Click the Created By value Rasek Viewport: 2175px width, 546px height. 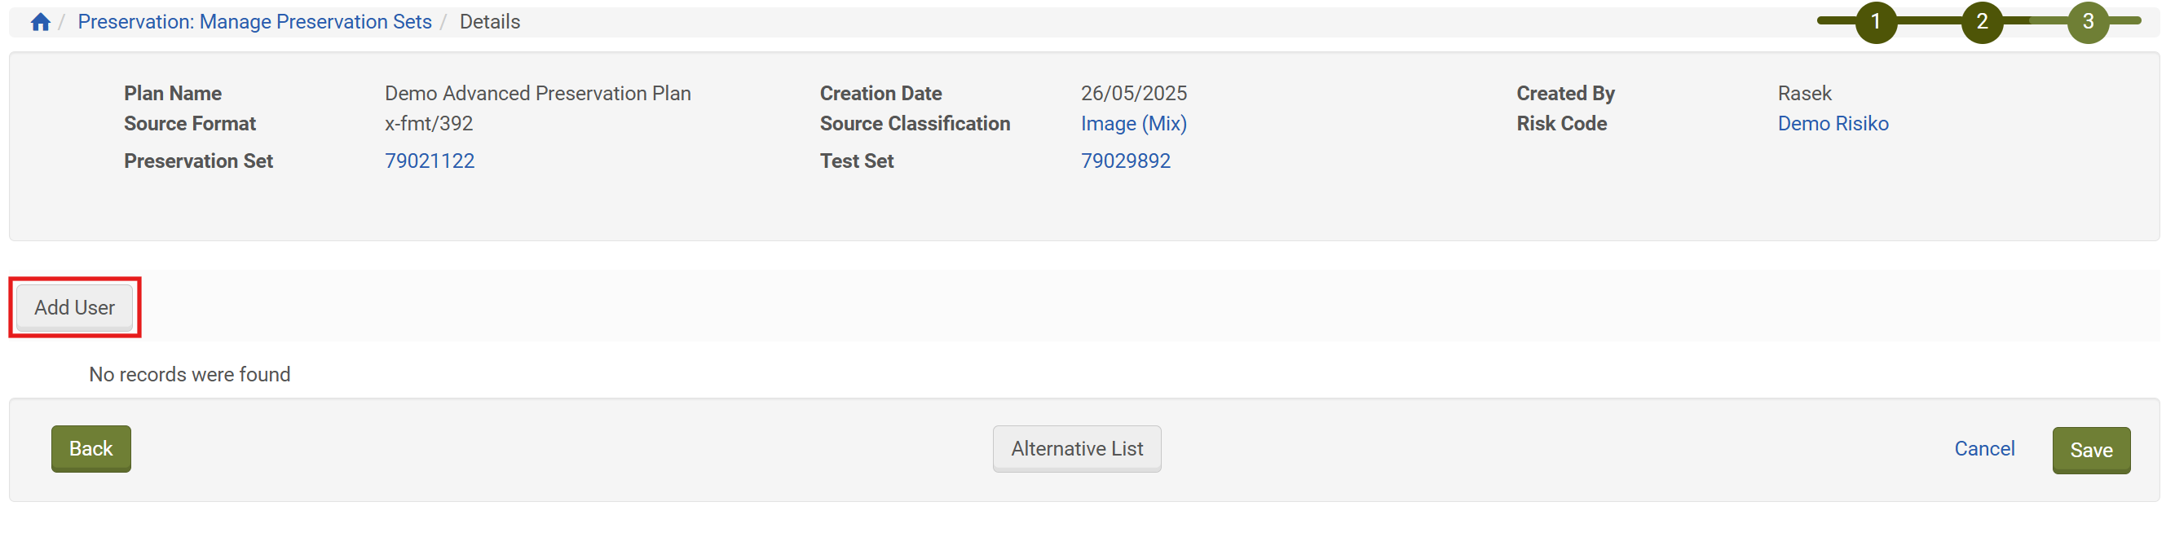[1803, 94]
